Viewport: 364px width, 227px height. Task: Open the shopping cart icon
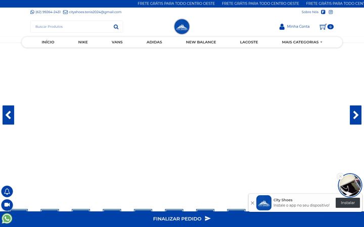pyautogui.click(x=323, y=27)
